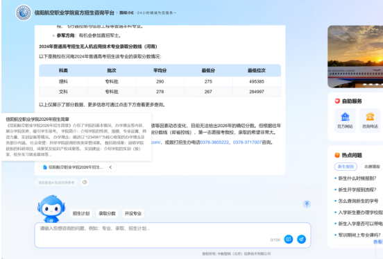The image size is (383, 259).
Task: Open hot question 入学新生要办理学校指...
Action: [361, 212]
